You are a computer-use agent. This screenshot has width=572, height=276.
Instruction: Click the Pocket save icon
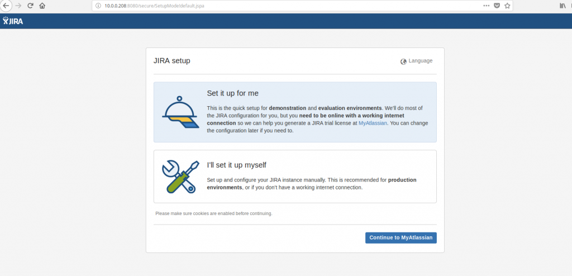point(497,6)
